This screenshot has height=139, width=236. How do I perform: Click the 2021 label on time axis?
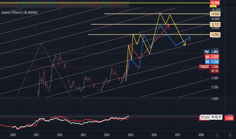coord(36,135)
